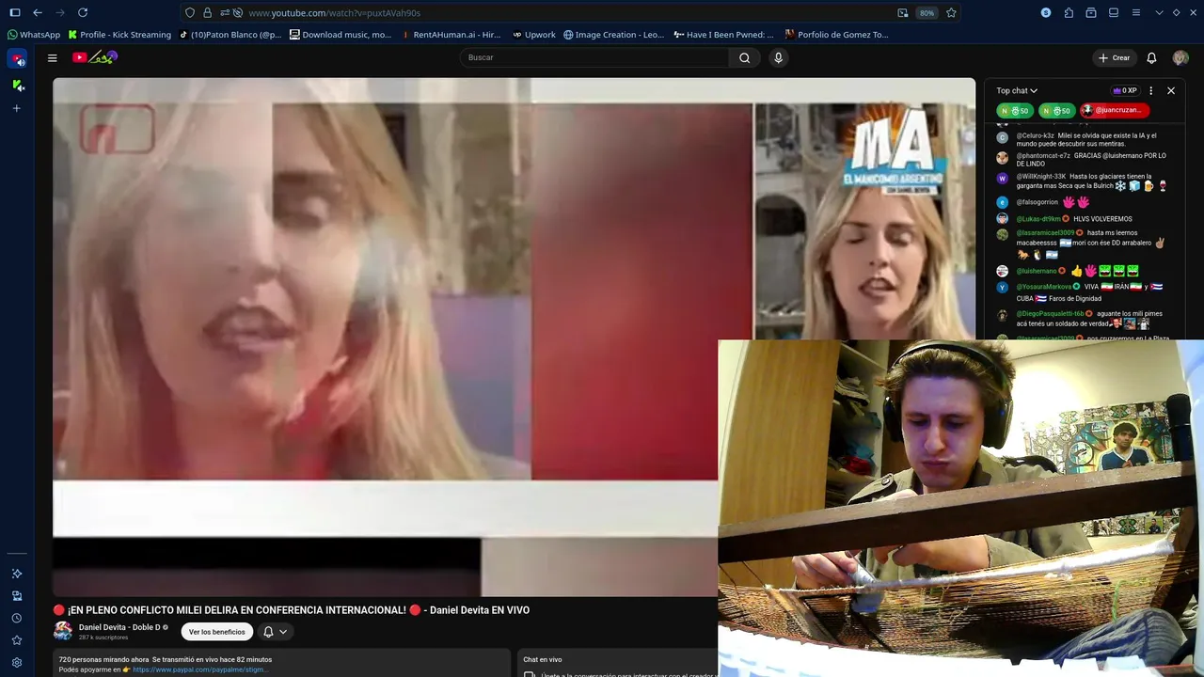
Task: Open the Download music bookmark
Action: point(341,35)
